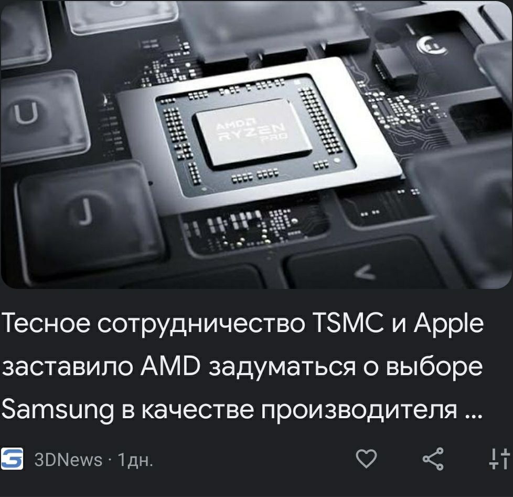Tap 'Тесное сотрудничество TSMC и Apple' headline line
513x497 pixels.
pyautogui.click(x=242, y=323)
